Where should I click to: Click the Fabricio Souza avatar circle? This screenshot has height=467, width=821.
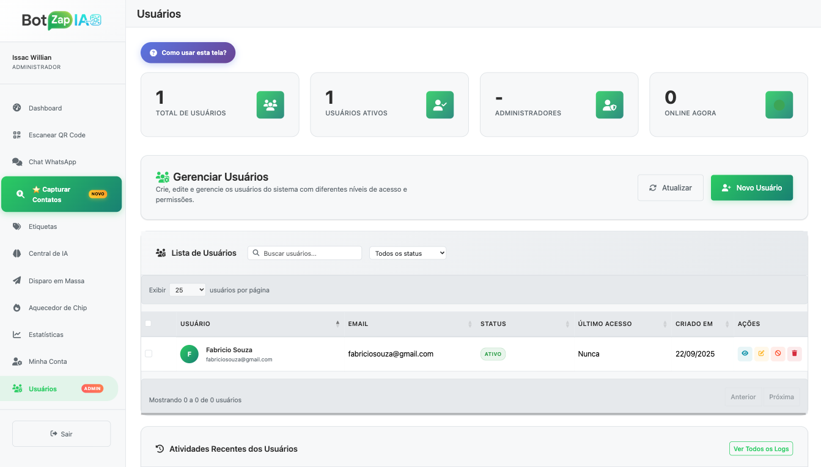click(190, 354)
